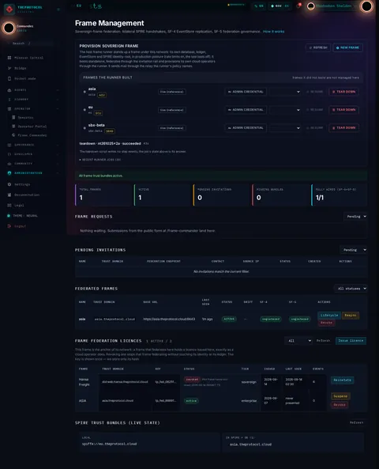Open Frame Commander sidebar item

click(32, 135)
